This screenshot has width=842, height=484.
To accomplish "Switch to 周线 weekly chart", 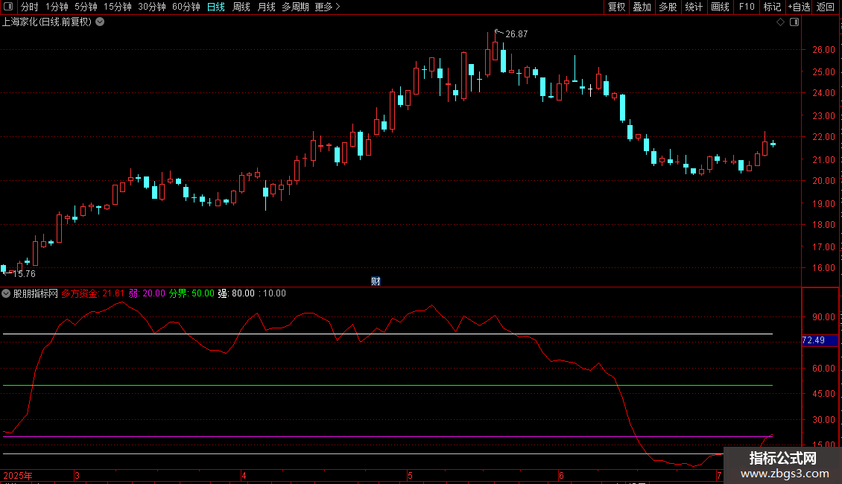I will [241, 7].
